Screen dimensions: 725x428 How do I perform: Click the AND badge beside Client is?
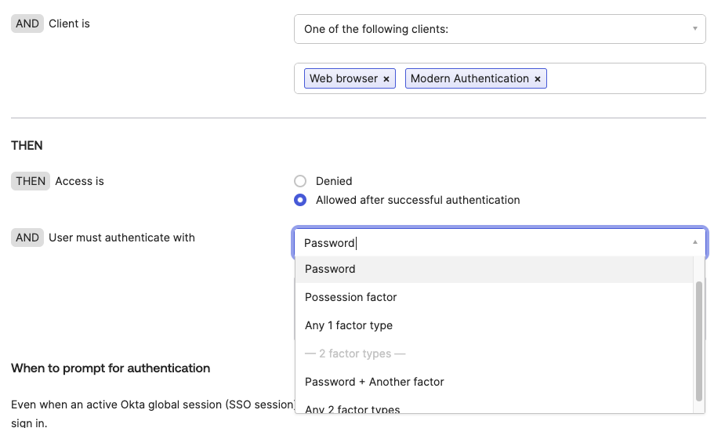[x=27, y=24]
